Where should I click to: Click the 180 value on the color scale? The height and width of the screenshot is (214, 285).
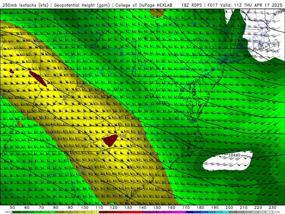click(x=200, y=208)
